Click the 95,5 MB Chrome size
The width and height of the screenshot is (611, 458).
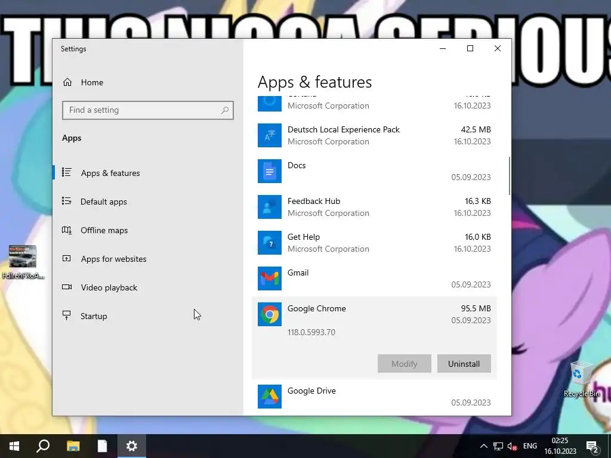pos(476,308)
